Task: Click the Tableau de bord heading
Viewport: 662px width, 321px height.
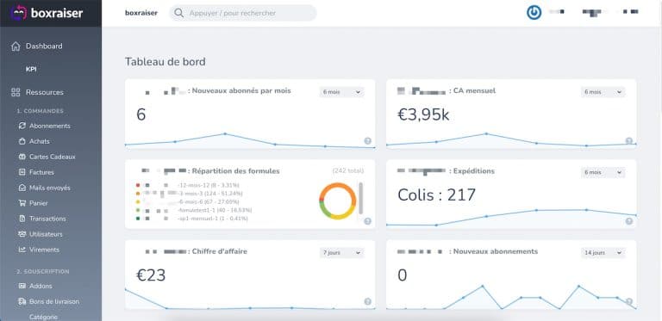Action: 165,62
